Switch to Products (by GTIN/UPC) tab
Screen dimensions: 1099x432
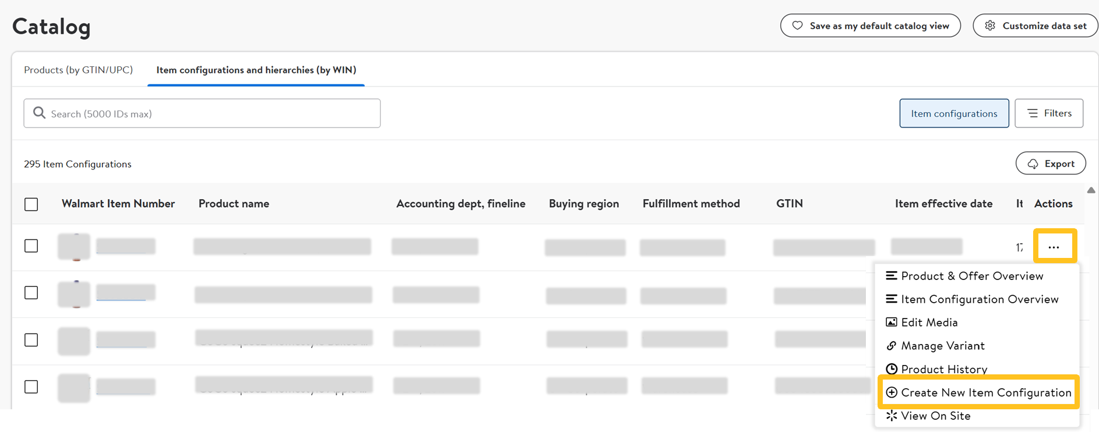point(78,70)
